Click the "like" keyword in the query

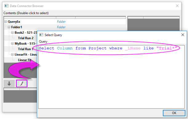coord(148,48)
